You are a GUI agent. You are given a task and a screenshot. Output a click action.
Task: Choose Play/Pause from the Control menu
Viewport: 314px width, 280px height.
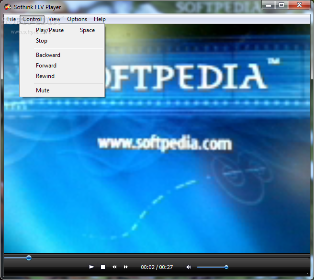point(62,30)
